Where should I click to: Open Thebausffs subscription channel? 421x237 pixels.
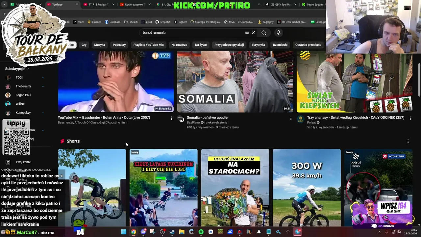click(23, 86)
